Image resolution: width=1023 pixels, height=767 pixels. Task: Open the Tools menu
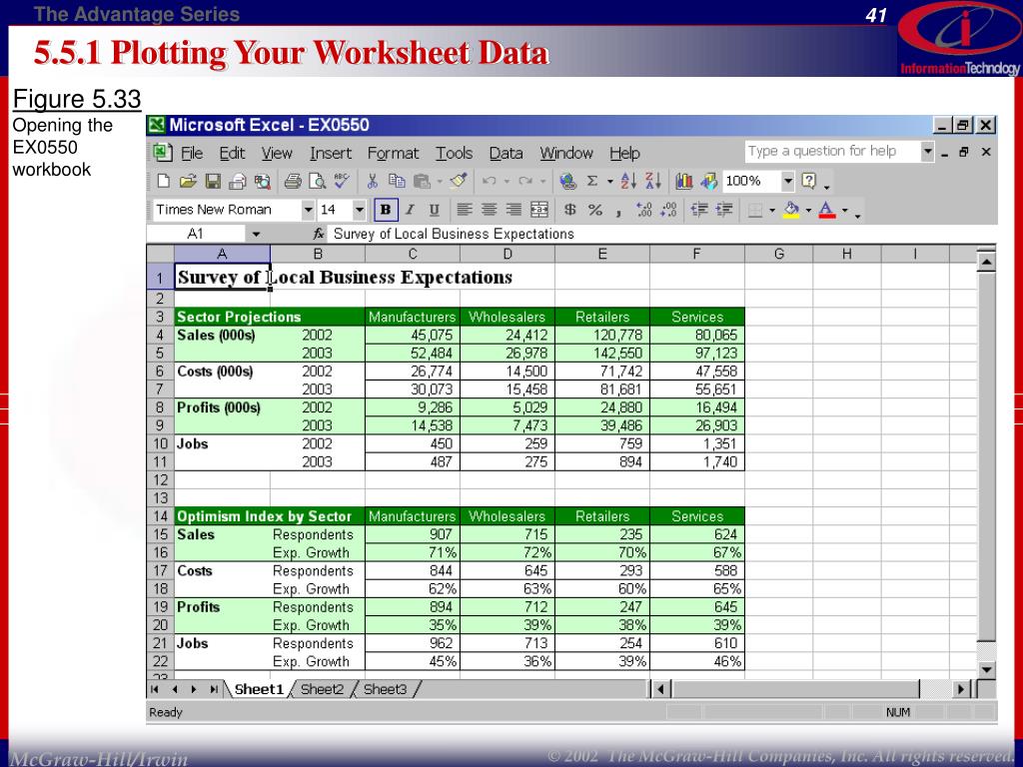[x=455, y=153]
